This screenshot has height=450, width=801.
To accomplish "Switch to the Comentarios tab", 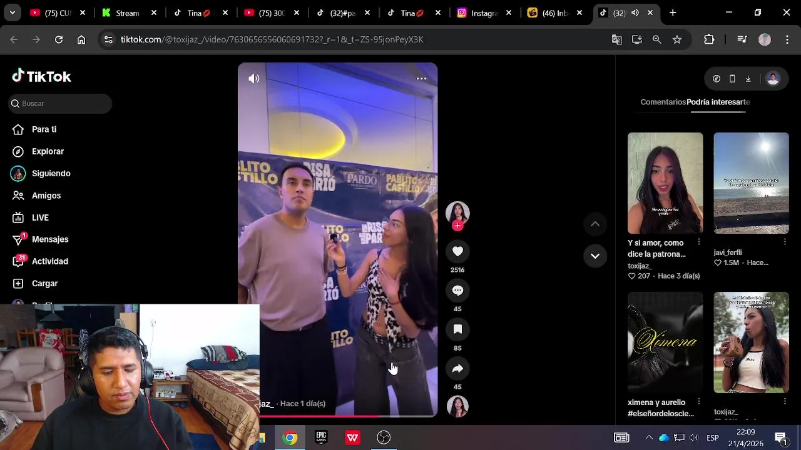I will click(x=663, y=102).
